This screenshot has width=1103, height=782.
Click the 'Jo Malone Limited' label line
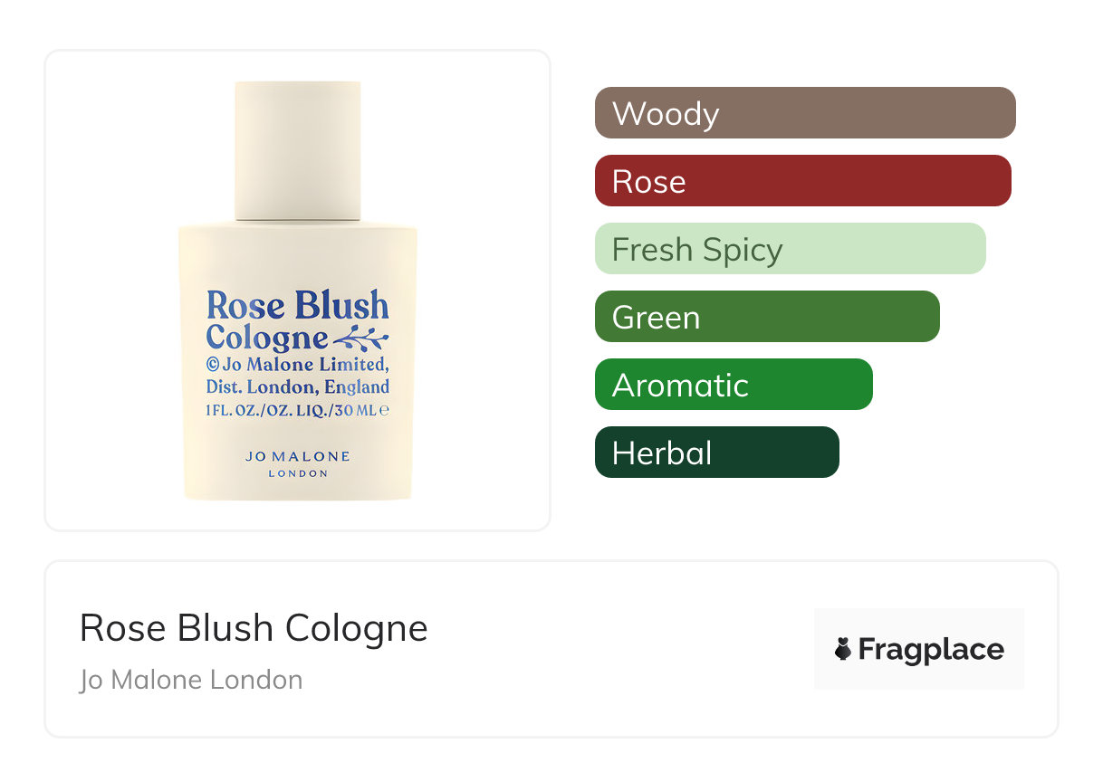click(307, 365)
